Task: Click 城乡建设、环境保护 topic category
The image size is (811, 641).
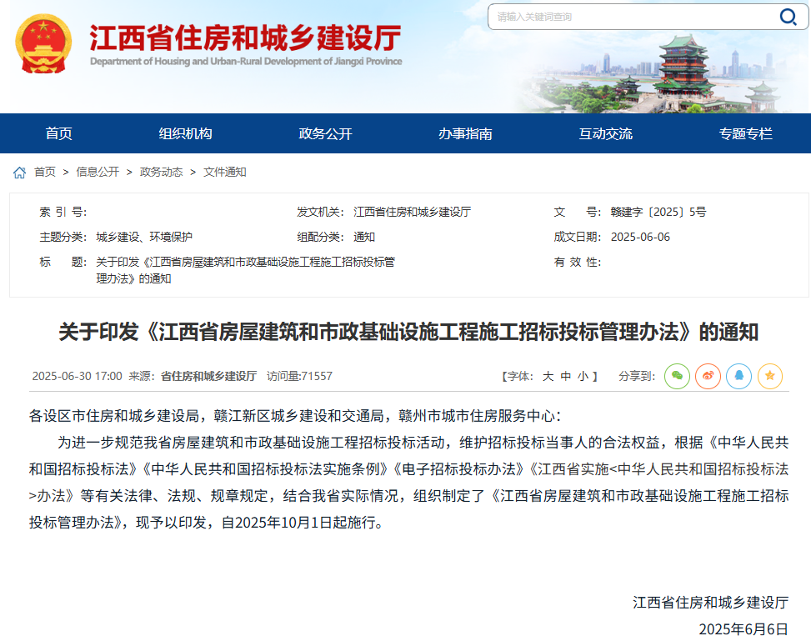Action: [x=144, y=237]
